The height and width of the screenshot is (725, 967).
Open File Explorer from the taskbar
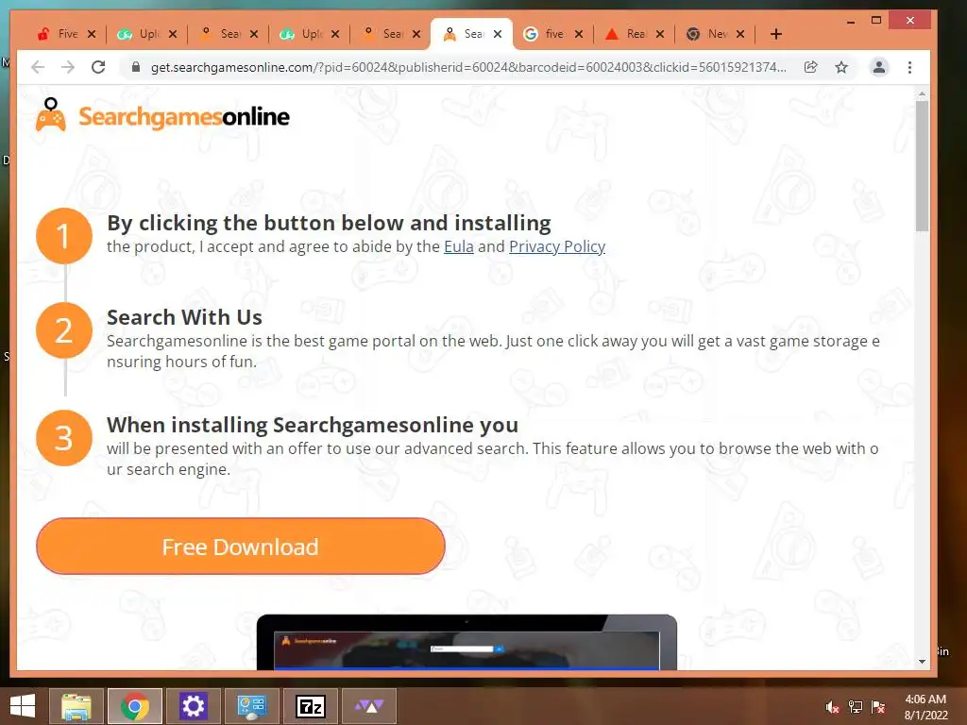[76, 706]
